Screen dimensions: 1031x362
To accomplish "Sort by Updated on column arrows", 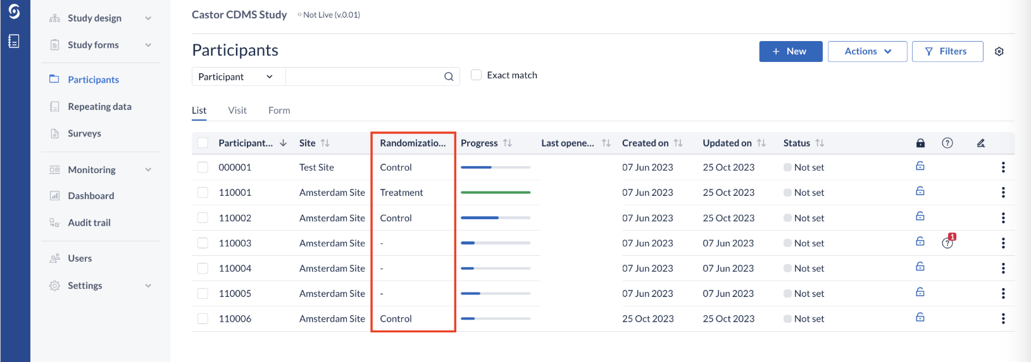I will (x=761, y=143).
